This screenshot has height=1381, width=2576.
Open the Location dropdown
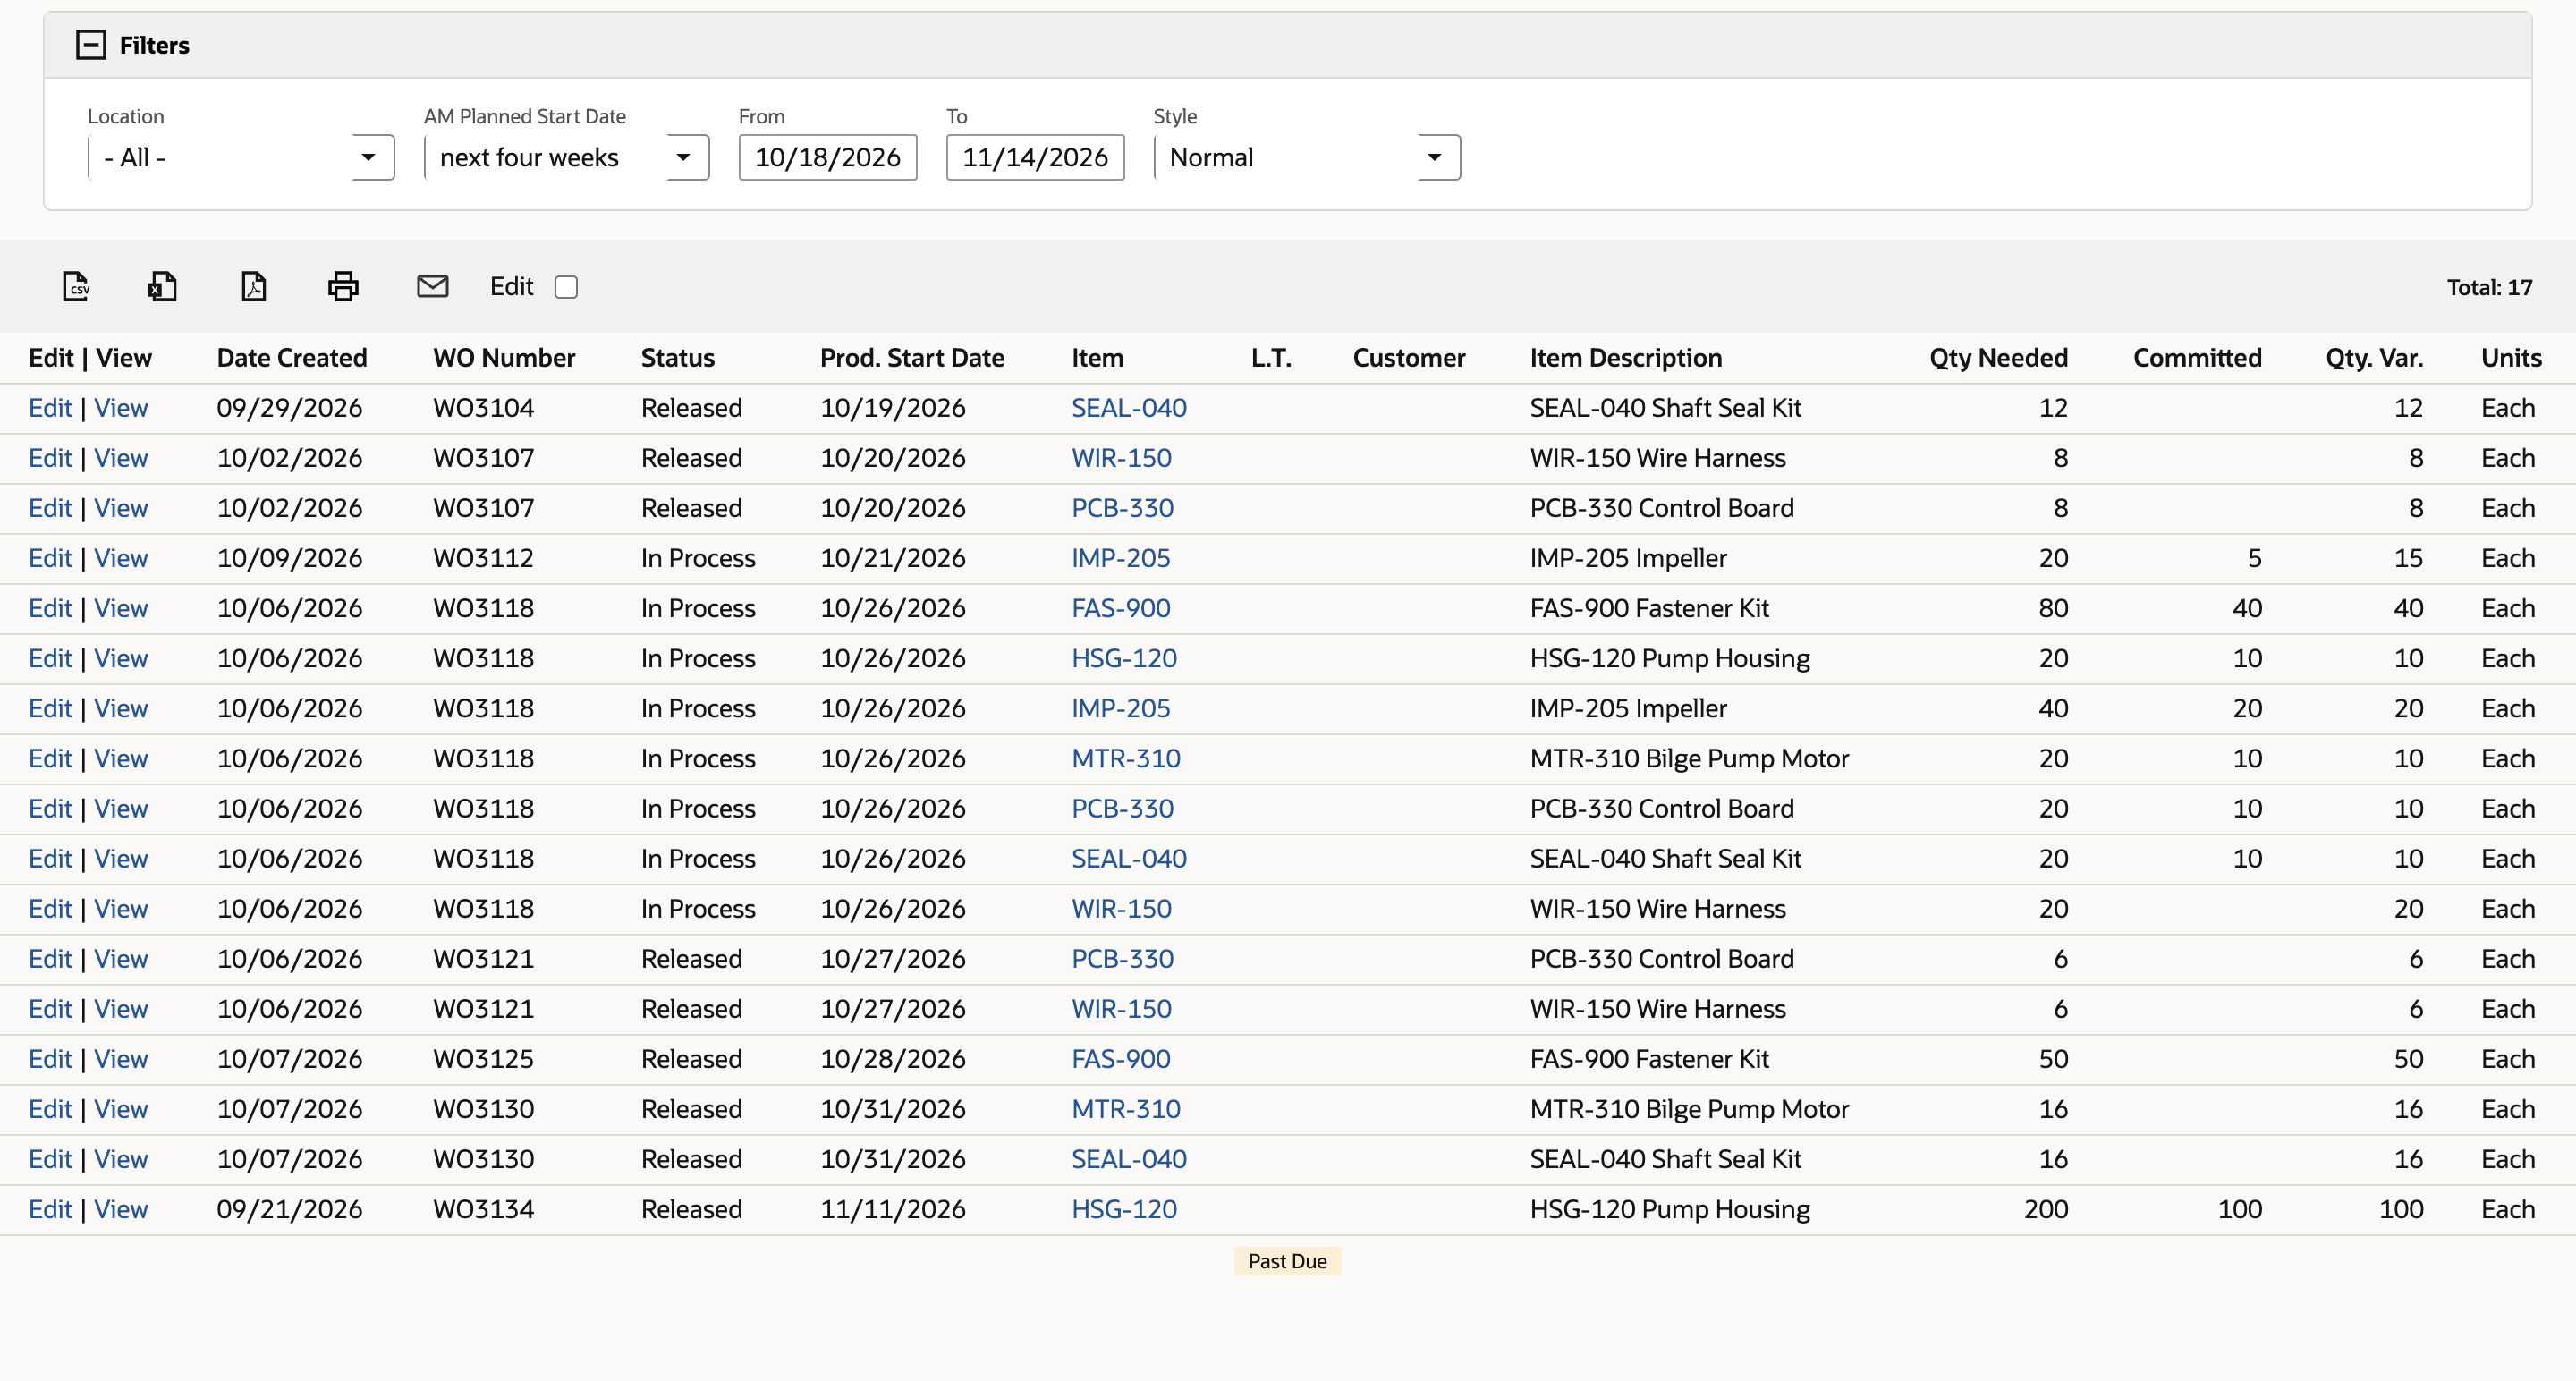point(241,157)
